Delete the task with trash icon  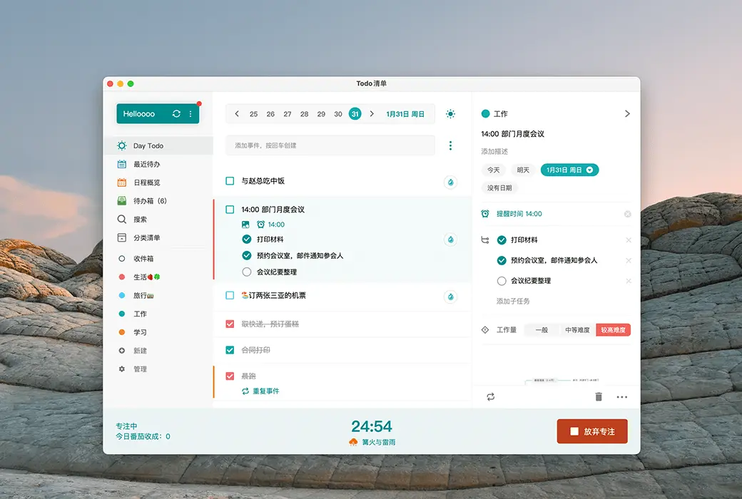(599, 397)
